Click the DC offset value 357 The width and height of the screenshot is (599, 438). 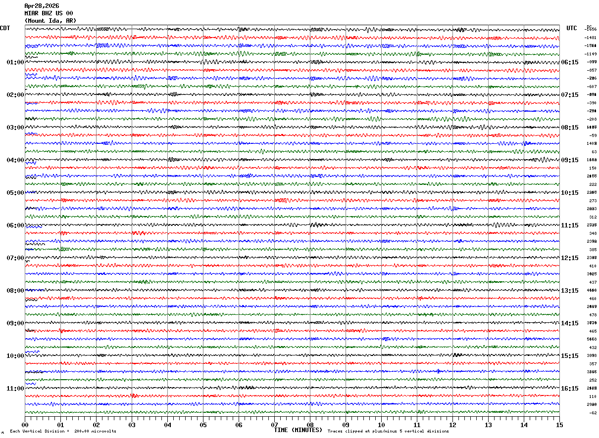click(593, 364)
